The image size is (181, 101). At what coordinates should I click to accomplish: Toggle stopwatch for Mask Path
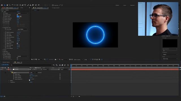pos(14,74)
